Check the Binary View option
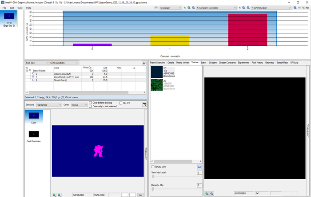 [x=153, y=167]
